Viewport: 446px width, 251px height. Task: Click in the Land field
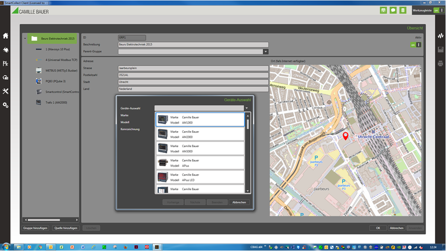[193, 89]
